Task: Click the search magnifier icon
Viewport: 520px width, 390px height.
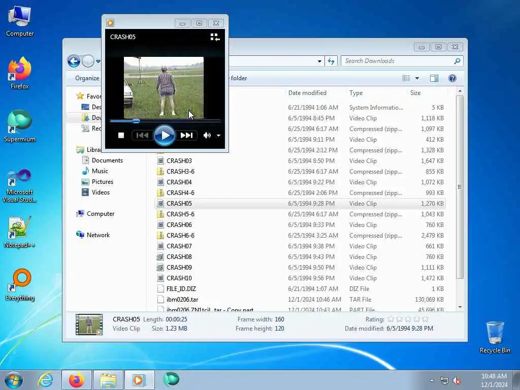Action: (457, 61)
